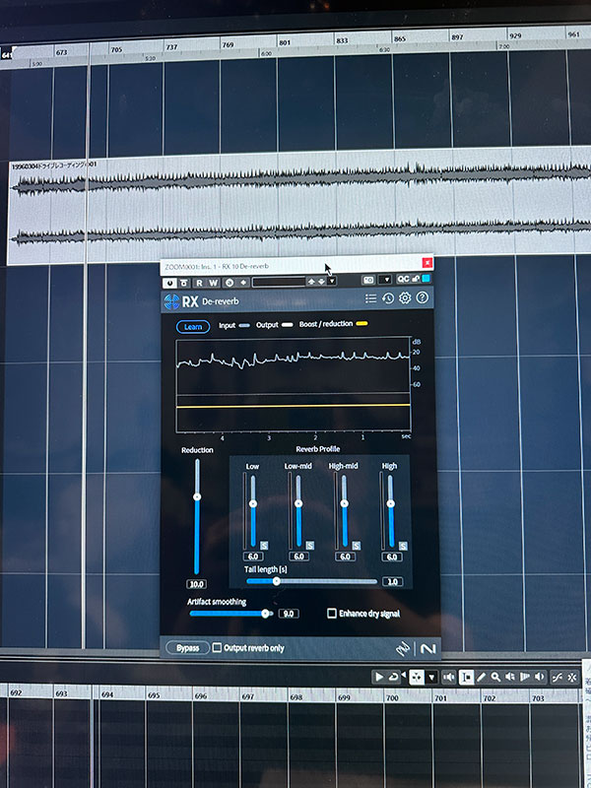Click the copy A to B settings icon
Screen dimensions: 591x788
click(x=243, y=283)
